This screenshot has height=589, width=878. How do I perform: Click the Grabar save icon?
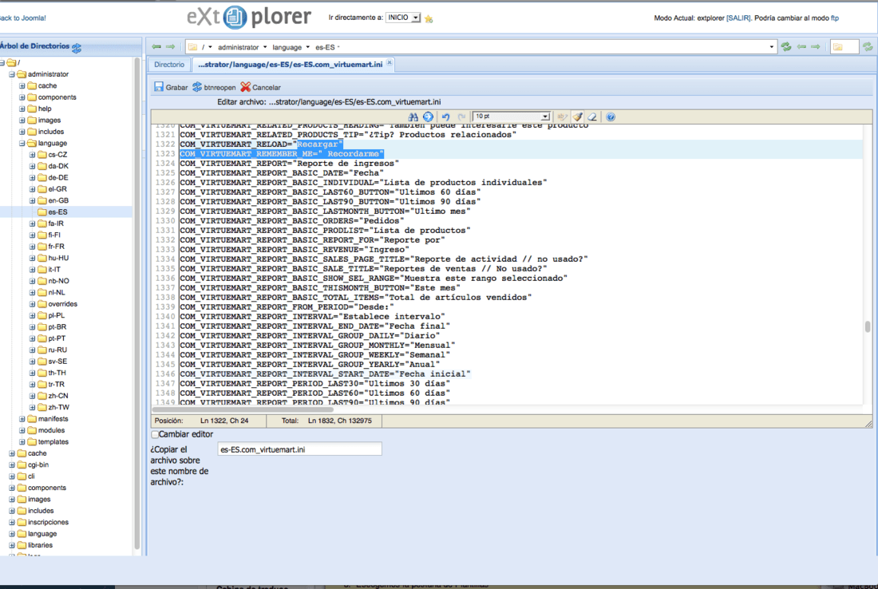tap(159, 87)
